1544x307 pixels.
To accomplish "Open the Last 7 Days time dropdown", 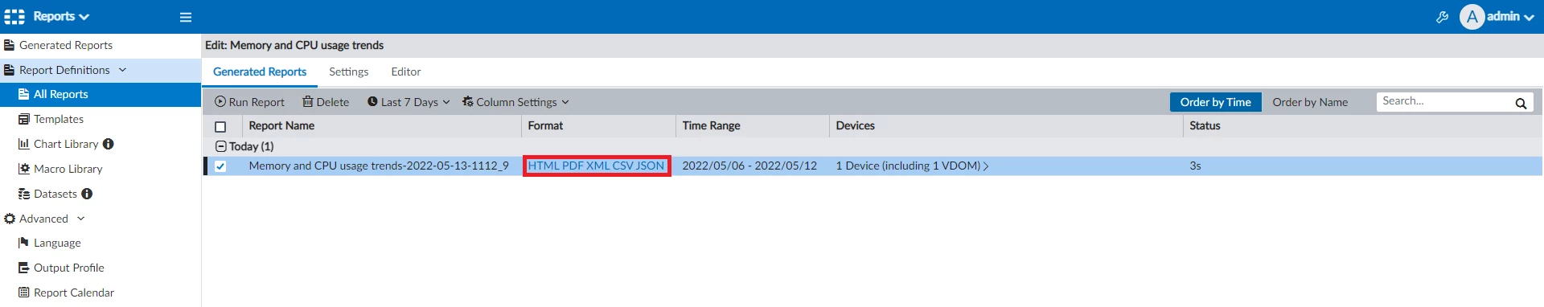I will pyautogui.click(x=409, y=102).
